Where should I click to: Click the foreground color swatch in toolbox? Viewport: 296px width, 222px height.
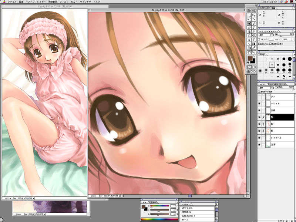pyautogui.click(x=250, y=58)
